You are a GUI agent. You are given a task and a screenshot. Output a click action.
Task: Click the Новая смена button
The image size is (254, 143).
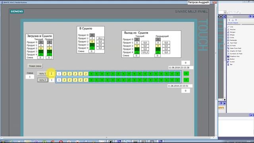click(35, 66)
